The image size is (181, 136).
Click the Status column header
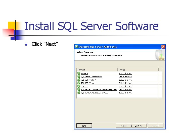click(138, 70)
